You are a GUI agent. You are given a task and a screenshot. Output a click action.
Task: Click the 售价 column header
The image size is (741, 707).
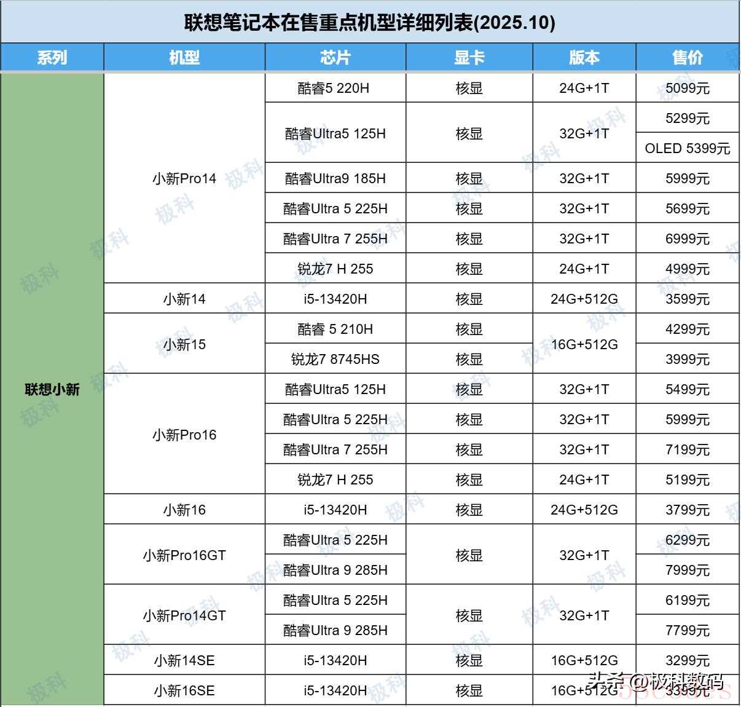[x=687, y=58]
